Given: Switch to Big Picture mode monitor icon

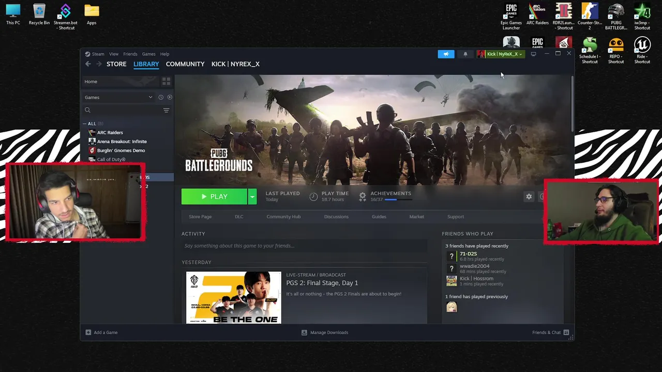Looking at the screenshot, I should coord(533,54).
